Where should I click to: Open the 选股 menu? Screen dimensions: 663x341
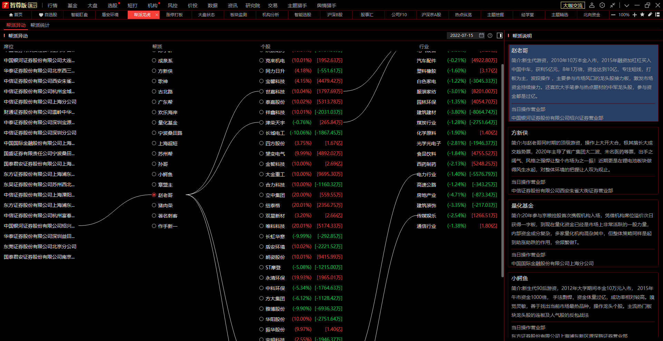point(113,5)
